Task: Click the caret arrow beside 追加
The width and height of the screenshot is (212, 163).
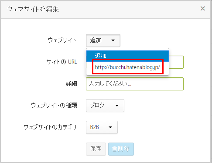Action: pos(113,40)
